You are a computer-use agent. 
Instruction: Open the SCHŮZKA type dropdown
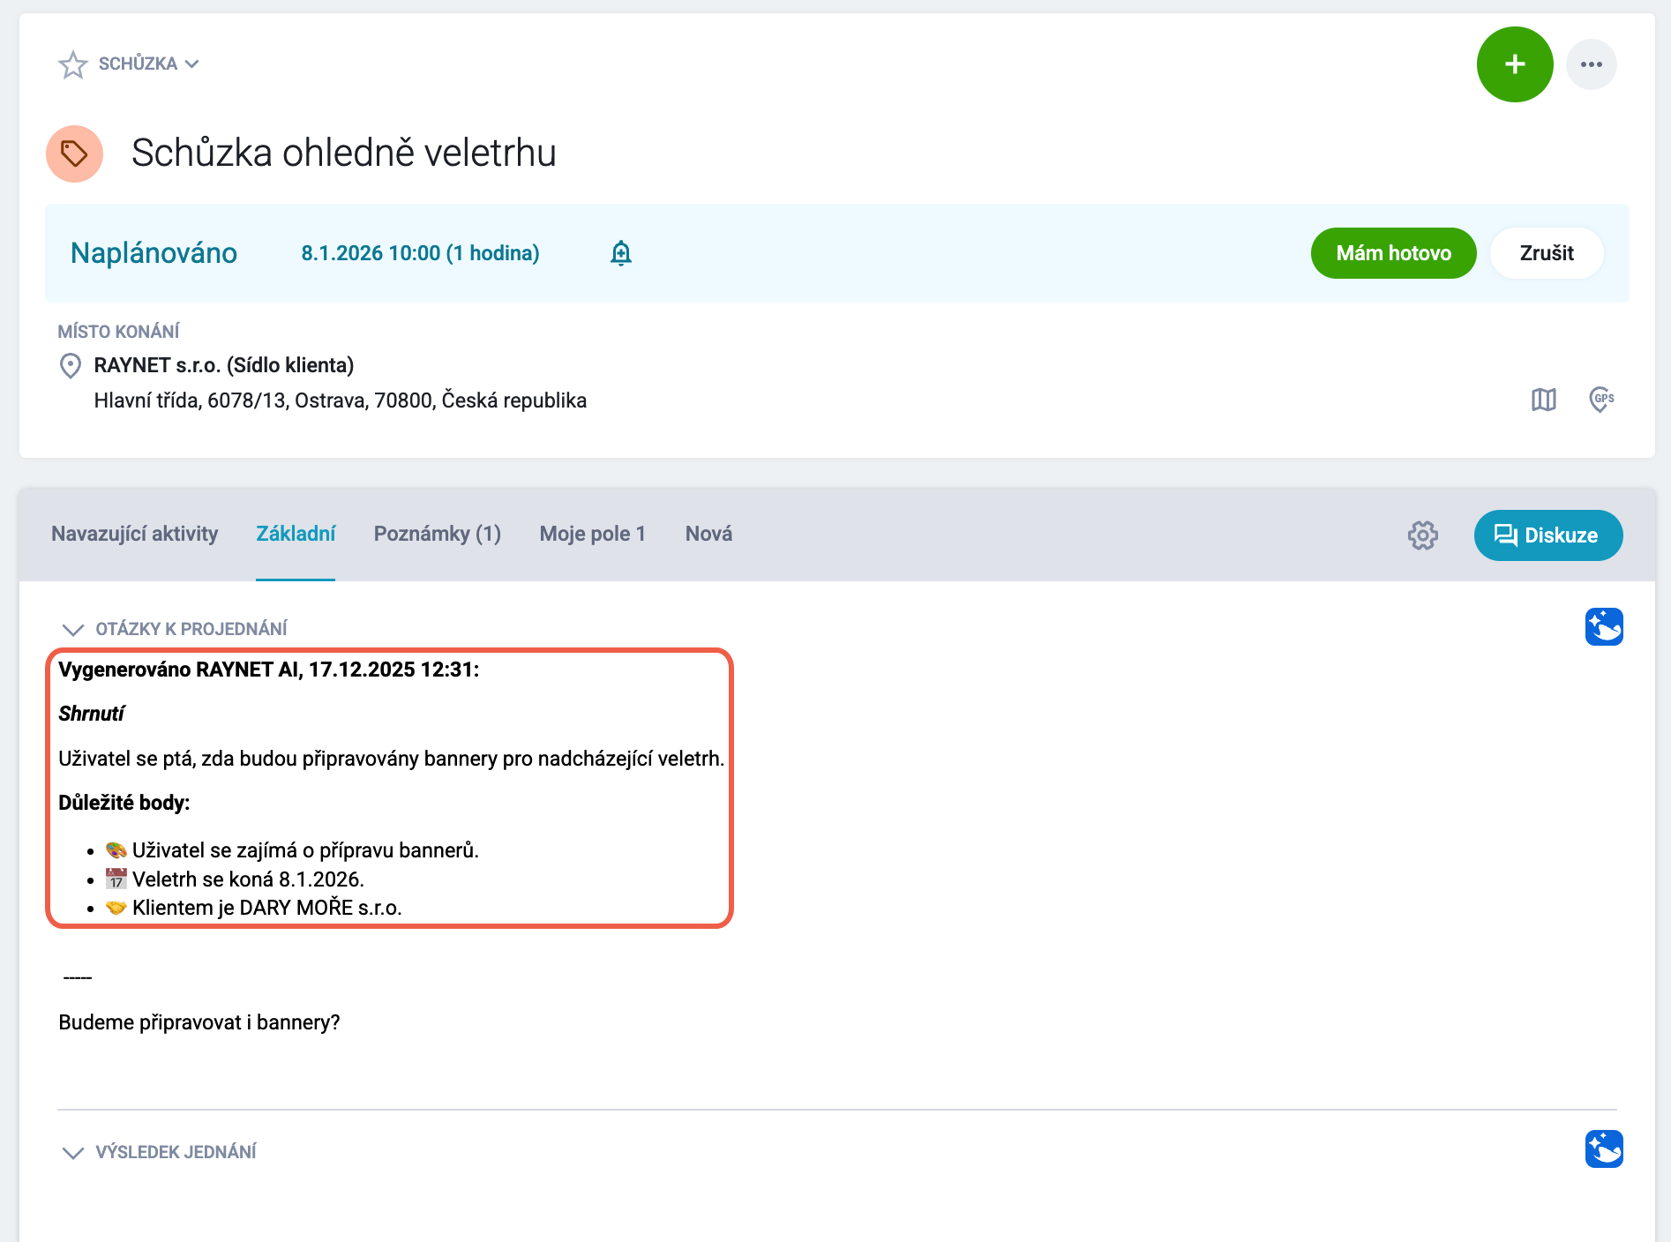[149, 64]
